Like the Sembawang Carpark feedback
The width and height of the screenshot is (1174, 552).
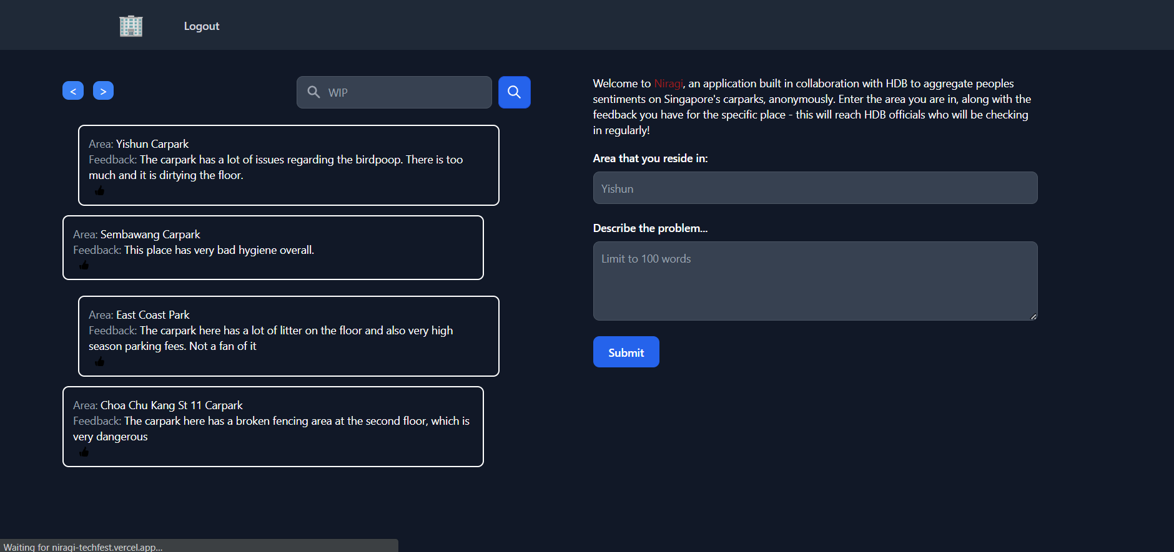click(x=85, y=264)
